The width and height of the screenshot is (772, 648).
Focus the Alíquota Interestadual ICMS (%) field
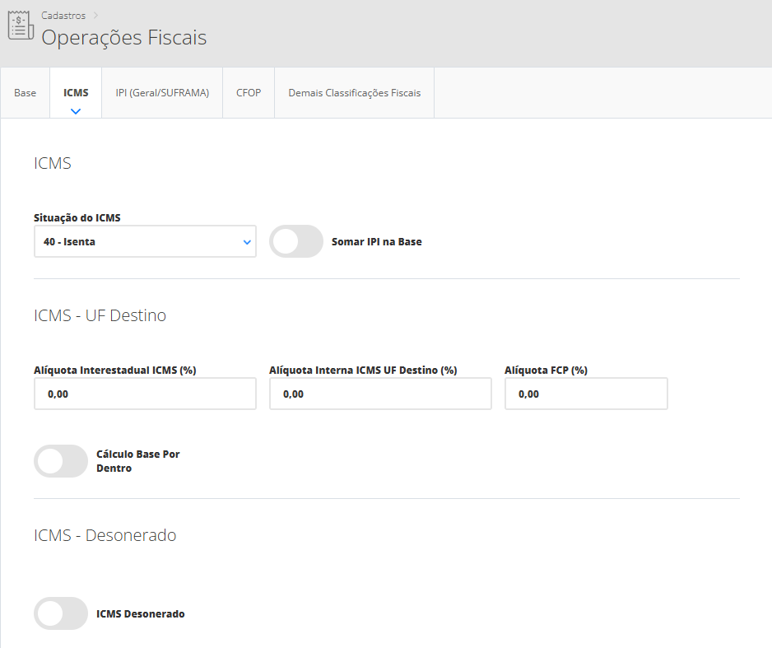coord(145,394)
